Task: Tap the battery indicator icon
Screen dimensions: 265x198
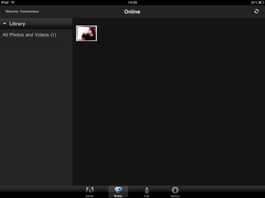Action: click(x=261, y=2)
